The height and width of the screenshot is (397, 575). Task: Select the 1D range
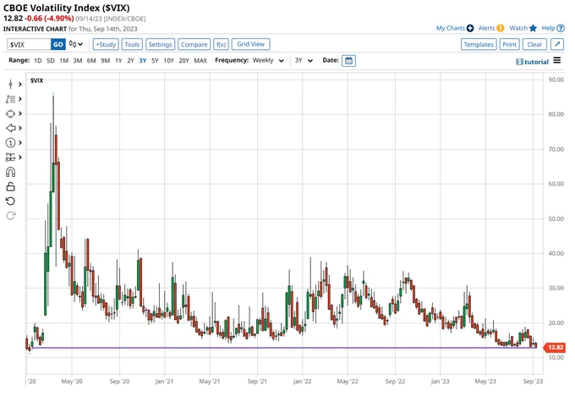38,61
